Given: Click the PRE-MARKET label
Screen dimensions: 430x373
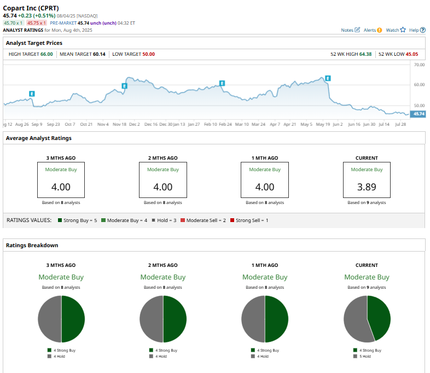Looking at the screenshot, I should [x=63, y=23].
